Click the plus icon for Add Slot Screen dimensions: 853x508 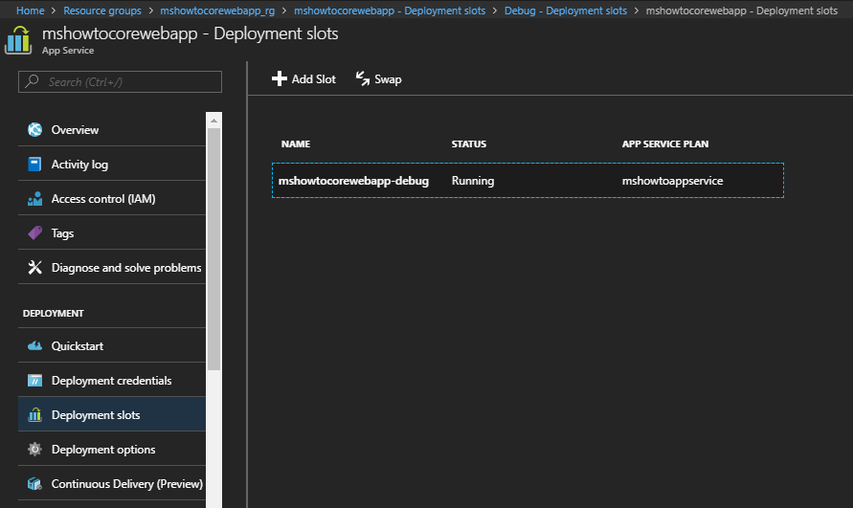pyautogui.click(x=280, y=78)
